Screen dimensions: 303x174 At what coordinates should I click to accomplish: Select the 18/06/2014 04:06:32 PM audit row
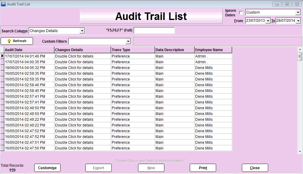pyautogui.click(x=29, y=68)
